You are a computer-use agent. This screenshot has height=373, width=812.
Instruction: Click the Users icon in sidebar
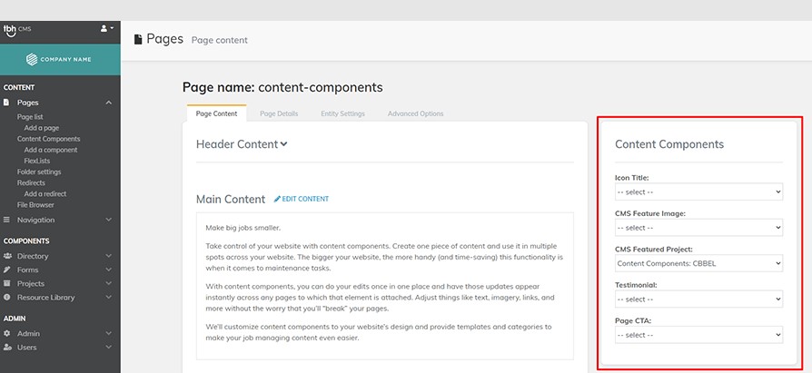tap(7, 348)
